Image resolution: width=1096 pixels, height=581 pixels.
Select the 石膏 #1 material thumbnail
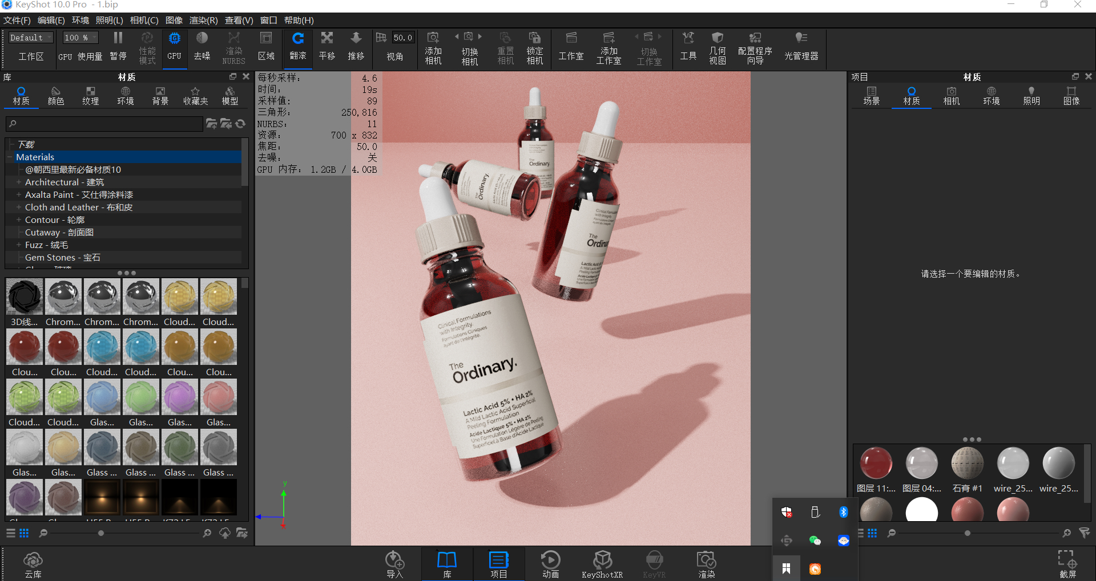point(967,463)
